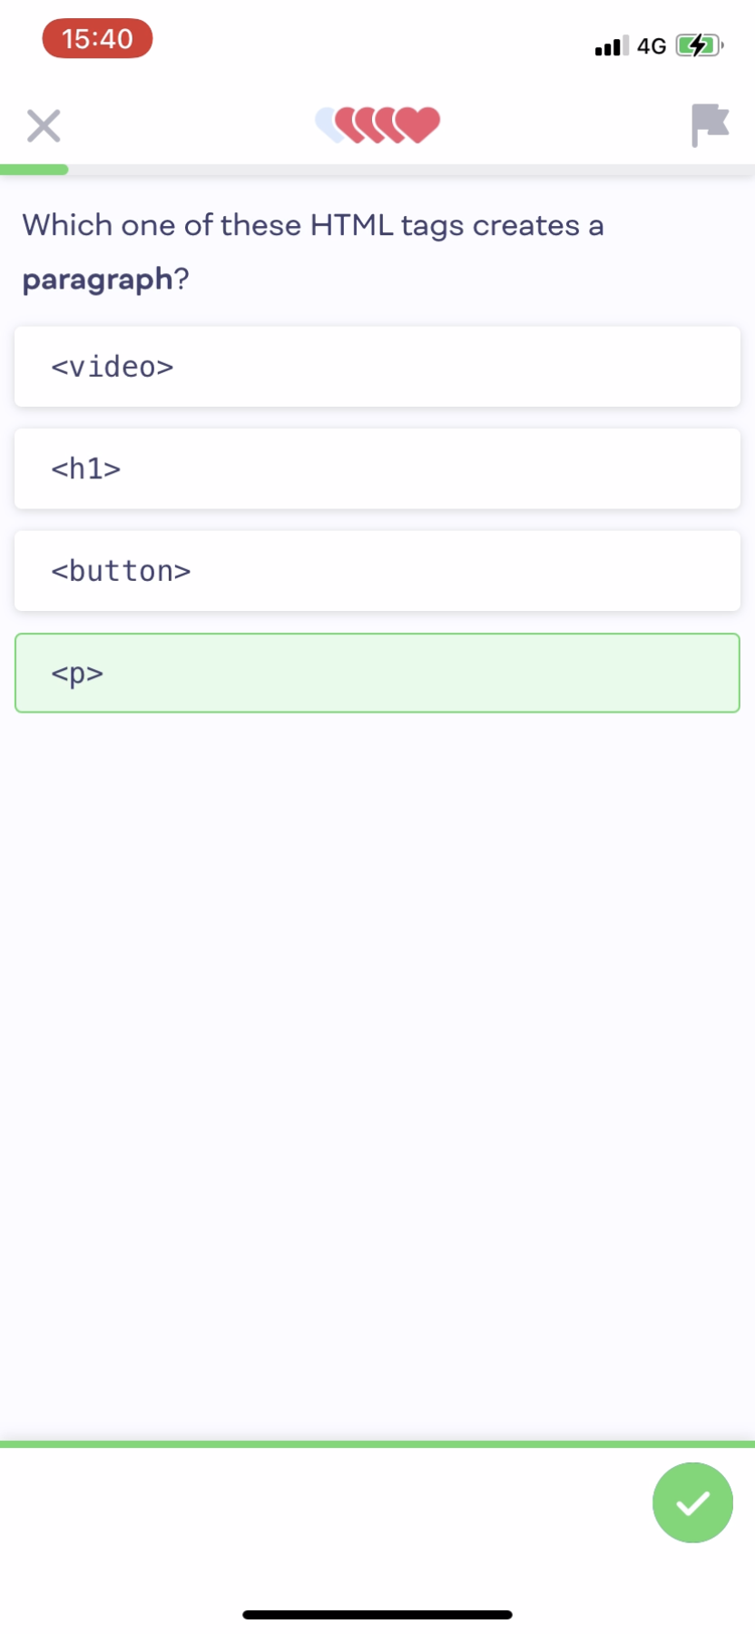Tap the green checkmark to submit
This screenshot has height=1634, width=755.
coord(692,1502)
